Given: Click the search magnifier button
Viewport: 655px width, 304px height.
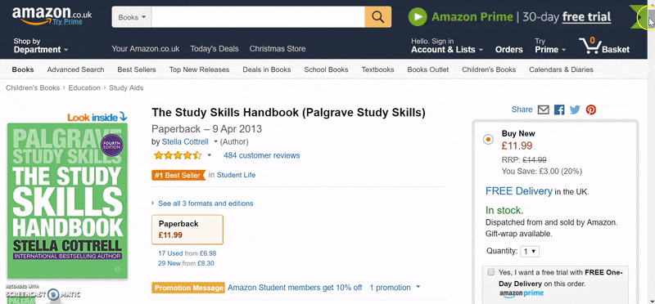Looking at the screenshot, I should 377,17.
